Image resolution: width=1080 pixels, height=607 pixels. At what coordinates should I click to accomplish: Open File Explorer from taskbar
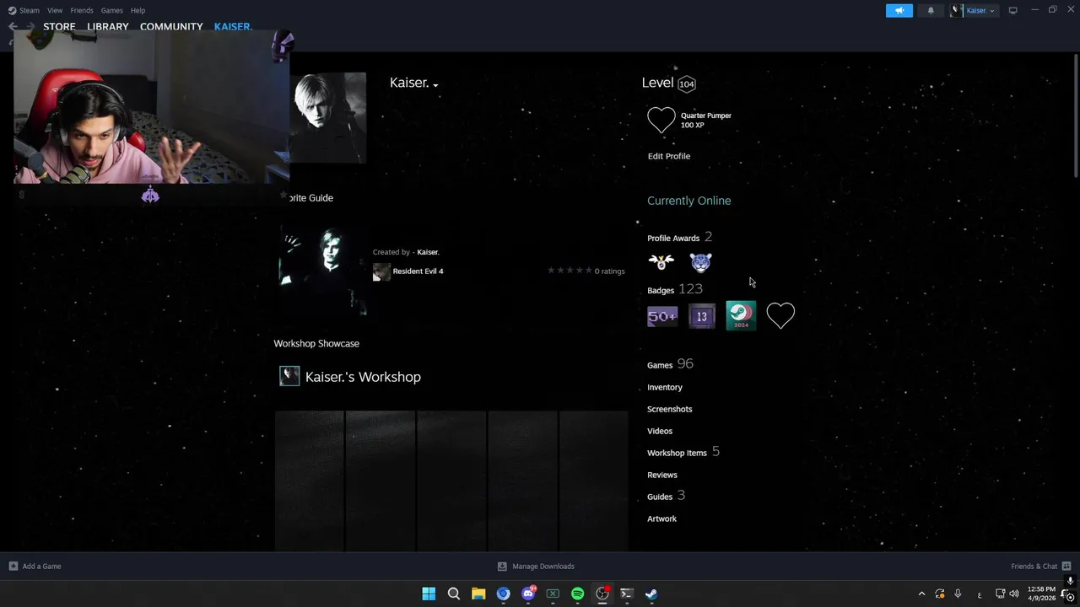click(x=478, y=594)
